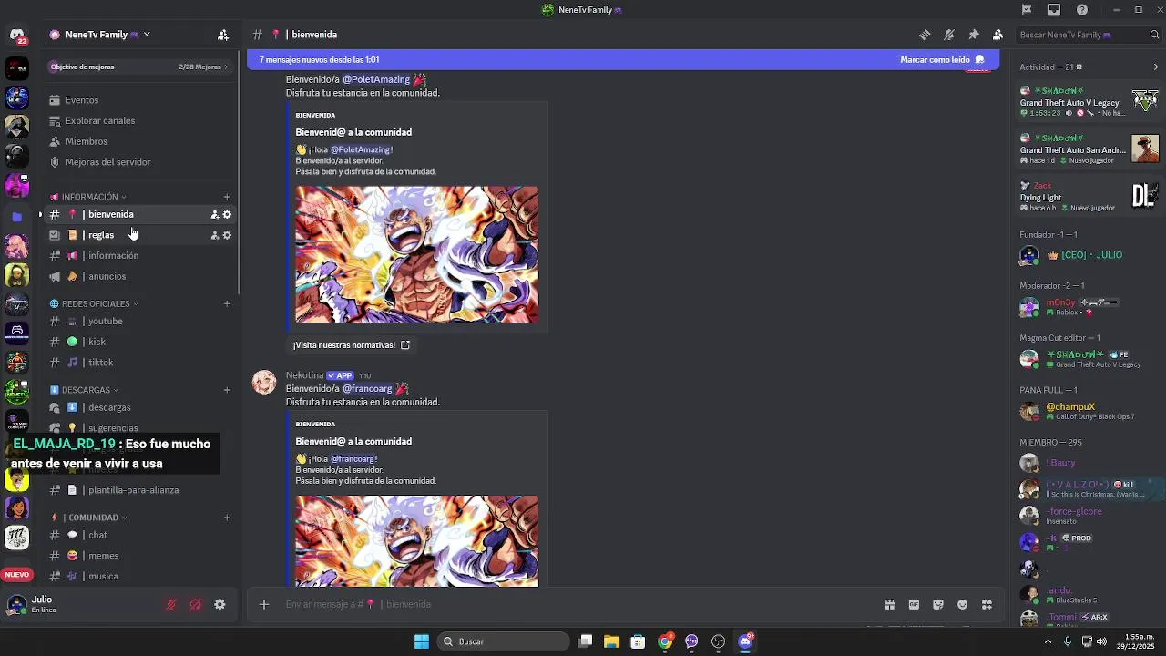The image size is (1166, 656).
Task: Open Windows Start menu
Action: [422, 641]
